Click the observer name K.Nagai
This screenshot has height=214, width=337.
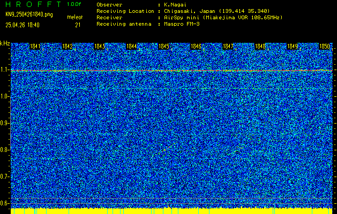point(175,4)
